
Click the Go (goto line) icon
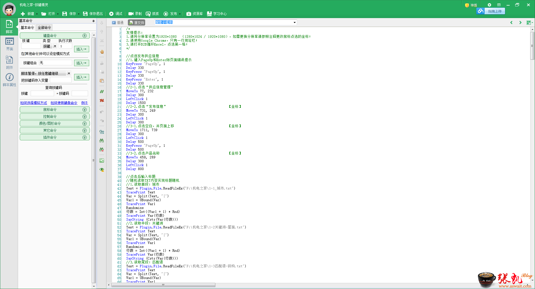click(x=102, y=132)
